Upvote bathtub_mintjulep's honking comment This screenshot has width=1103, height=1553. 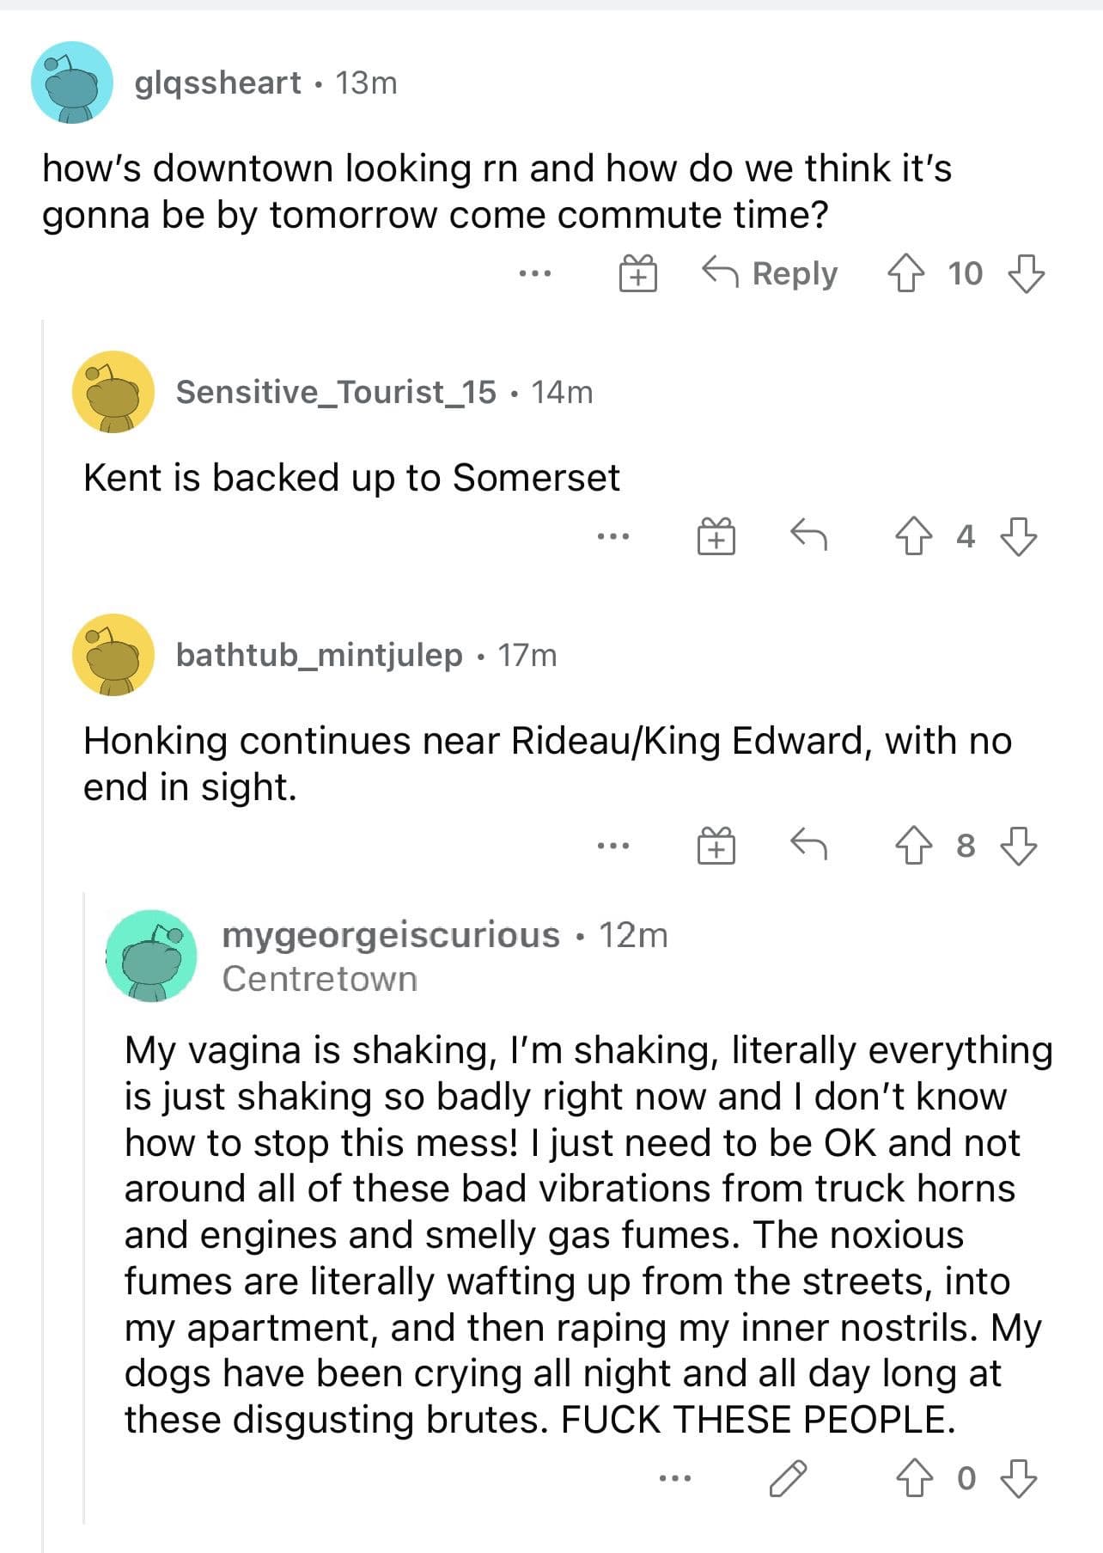pyautogui.click(x=914, y=846)
